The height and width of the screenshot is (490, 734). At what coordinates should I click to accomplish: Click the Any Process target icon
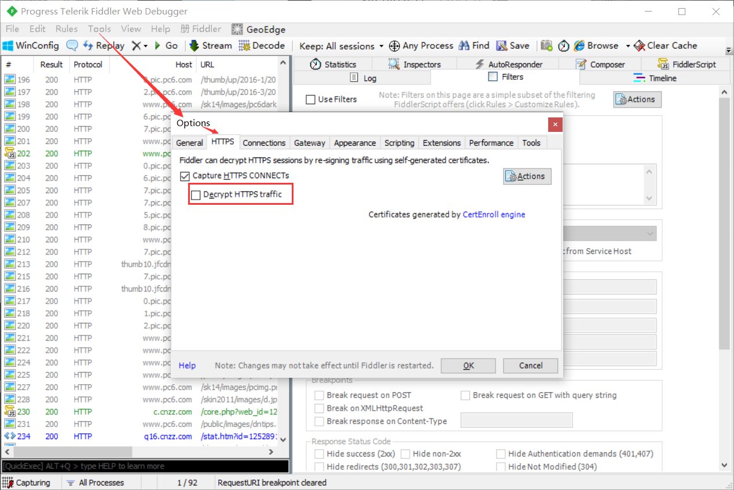point(394,46)
